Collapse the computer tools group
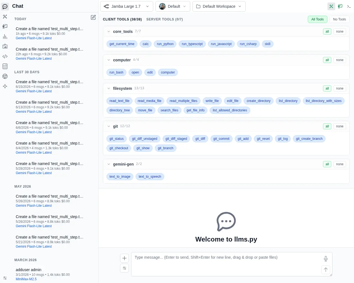This screenshot has height=283, width=354. click(109, 60)
